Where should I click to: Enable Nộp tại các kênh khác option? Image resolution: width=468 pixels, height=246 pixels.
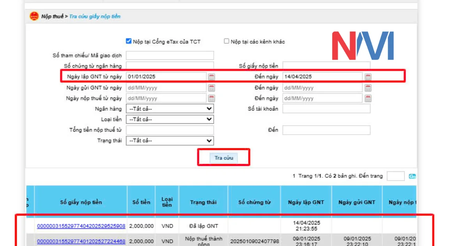pos(226,41)
